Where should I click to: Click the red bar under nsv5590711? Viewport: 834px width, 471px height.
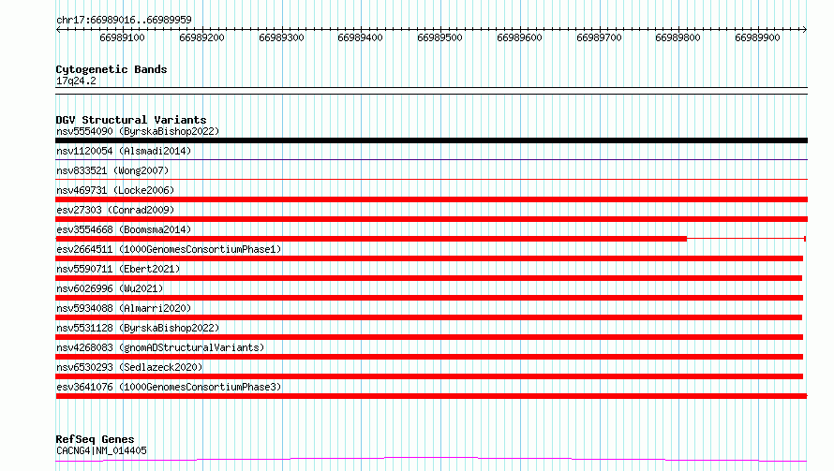tap(428, 278)
